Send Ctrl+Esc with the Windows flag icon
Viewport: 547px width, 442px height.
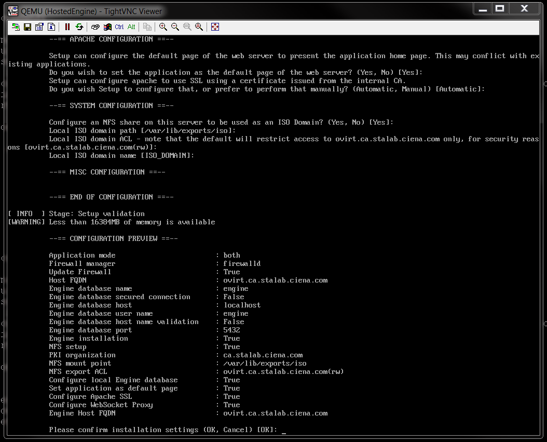(x=107, y=27)
